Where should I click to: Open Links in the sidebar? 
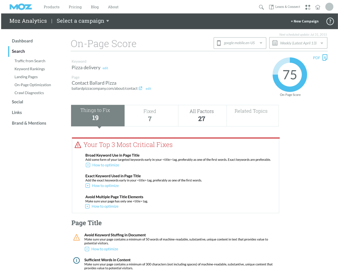17,112
